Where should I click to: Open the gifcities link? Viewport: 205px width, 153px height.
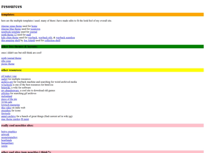[5, 93]
